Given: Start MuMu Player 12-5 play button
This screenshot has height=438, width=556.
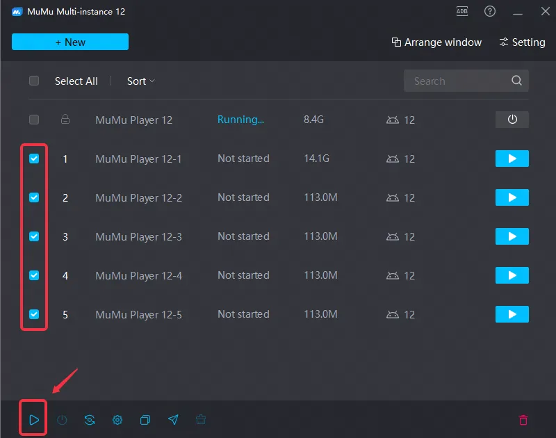Looking at the screenshot, I should tap(512, 314).
